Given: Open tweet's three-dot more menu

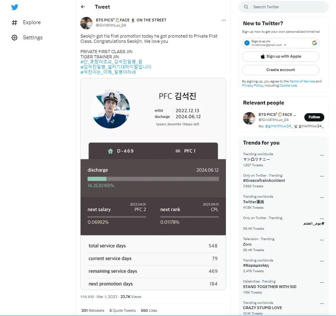Looking at the screenshot, I should [224, 20].
